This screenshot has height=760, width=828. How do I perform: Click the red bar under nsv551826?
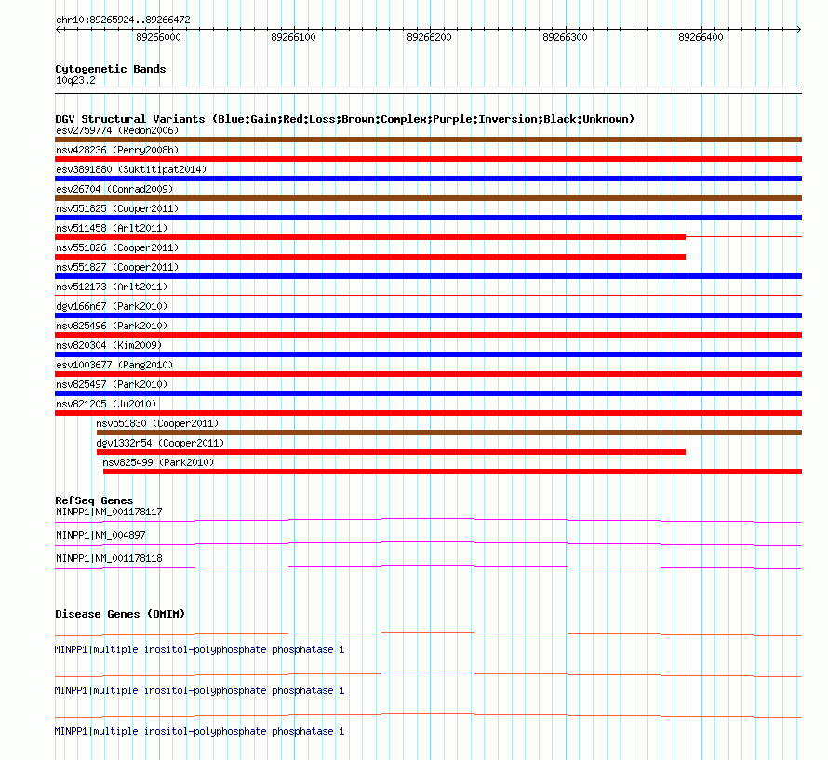click(370, 257)
